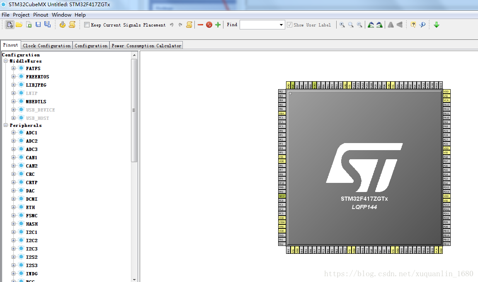Screen dimensions: 478x282
Task: Select the MBEDTLS middleware item
Action: [36, 102]
